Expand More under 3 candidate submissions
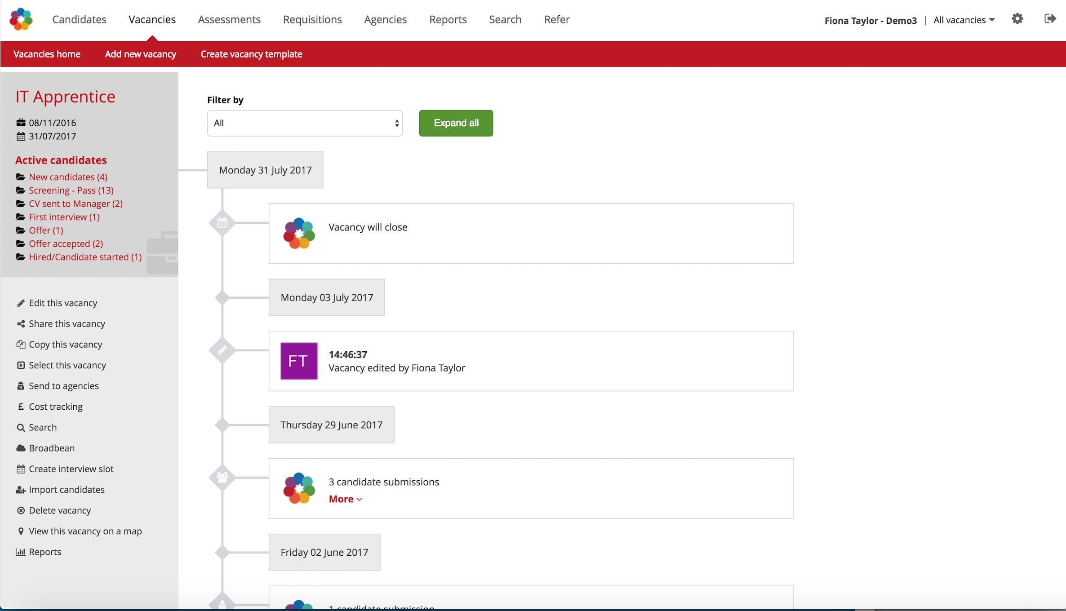The height and width of the screenshot is (611, 1066). click(x=345, y=499)
